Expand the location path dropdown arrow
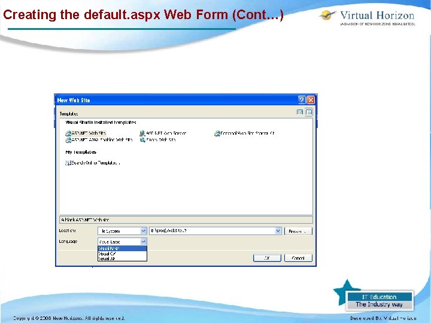Screen dimensions: 431x323 coord(278,231)
